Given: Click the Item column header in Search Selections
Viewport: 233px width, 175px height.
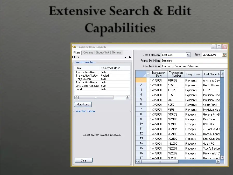Looking at the screenshot, I should click(x=87, y=68).
